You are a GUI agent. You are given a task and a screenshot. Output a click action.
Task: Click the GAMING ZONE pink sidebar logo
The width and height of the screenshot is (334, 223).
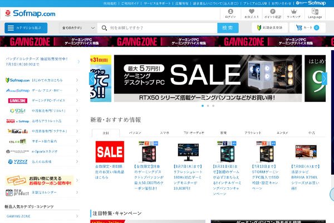18,100
